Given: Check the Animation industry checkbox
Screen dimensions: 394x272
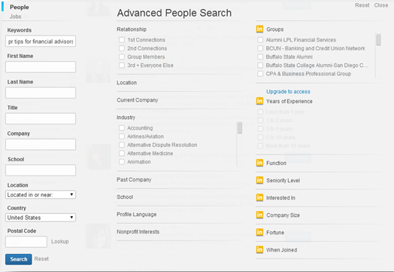Looking at the screenshot, I should (122, 162).
